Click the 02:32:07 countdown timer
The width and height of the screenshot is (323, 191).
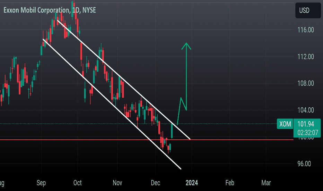click(308, 133)
